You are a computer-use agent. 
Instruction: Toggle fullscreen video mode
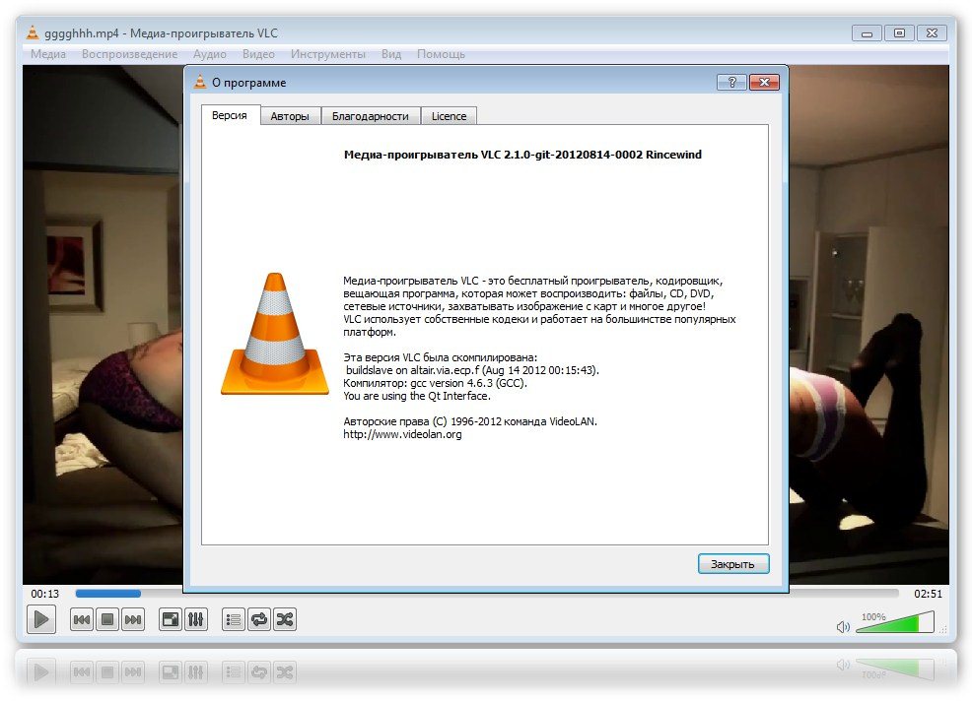click(171, 619)
